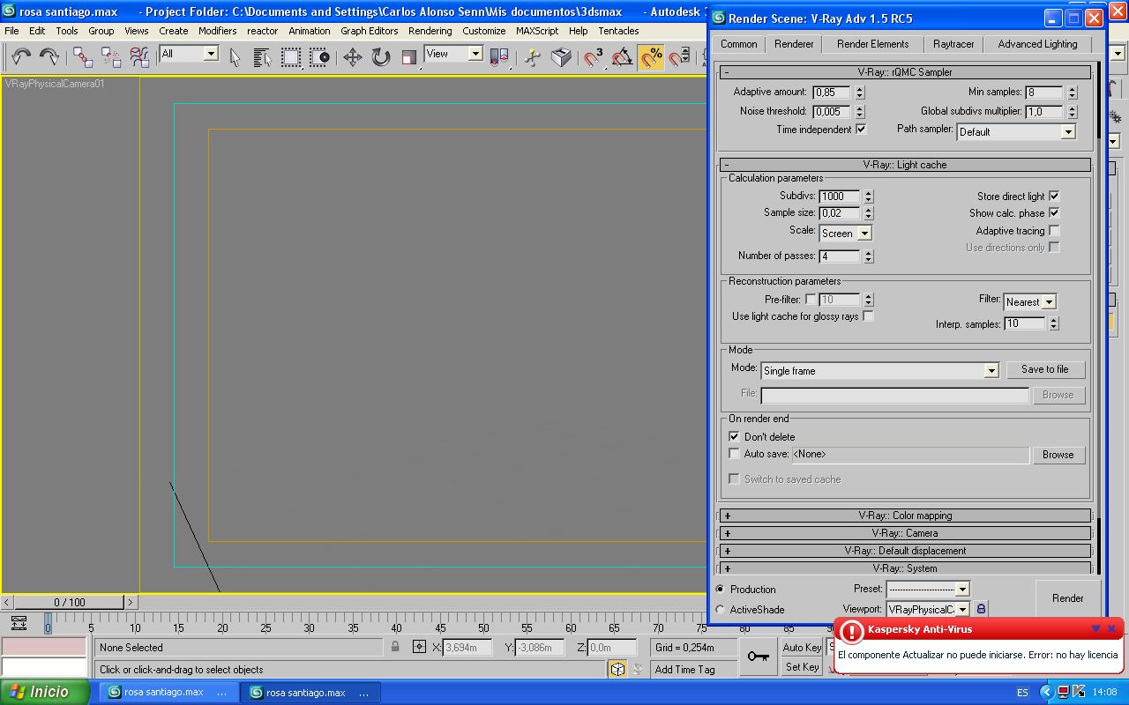
Task: Click the Auto Key button
Action: (802, 648)
